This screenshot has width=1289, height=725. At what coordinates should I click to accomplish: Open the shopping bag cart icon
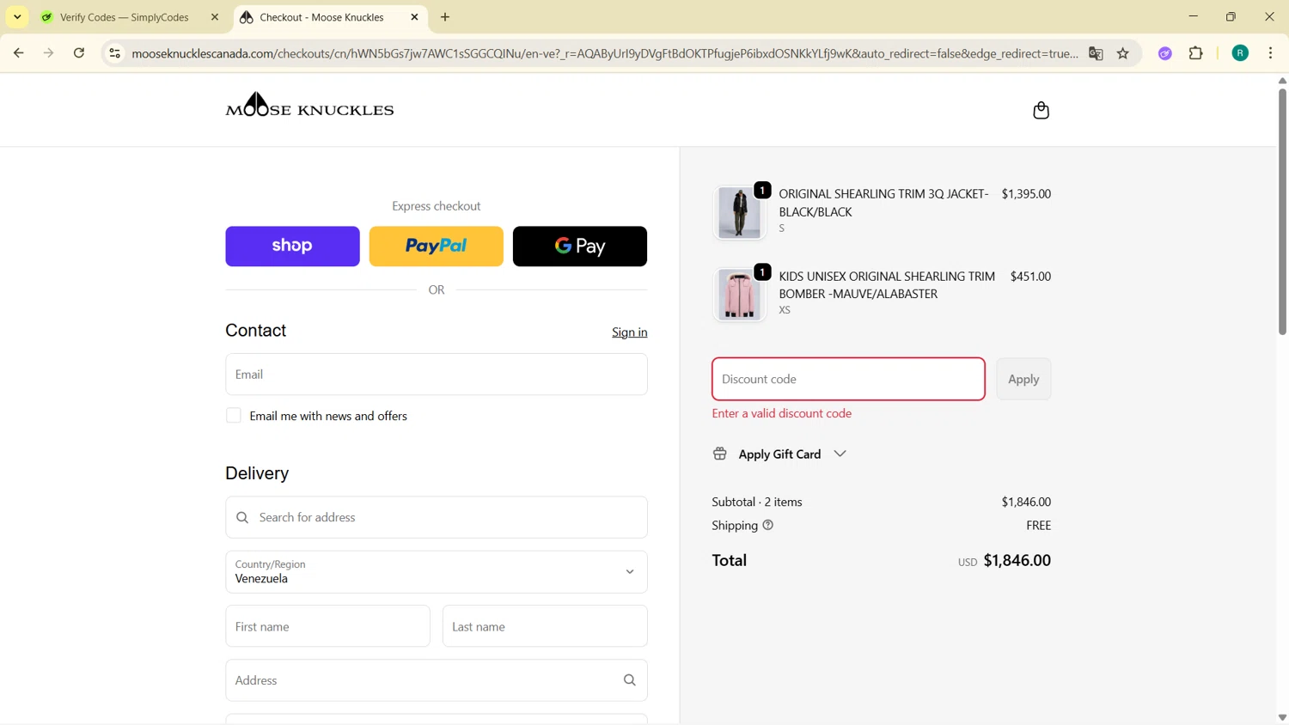[1041, 110]
